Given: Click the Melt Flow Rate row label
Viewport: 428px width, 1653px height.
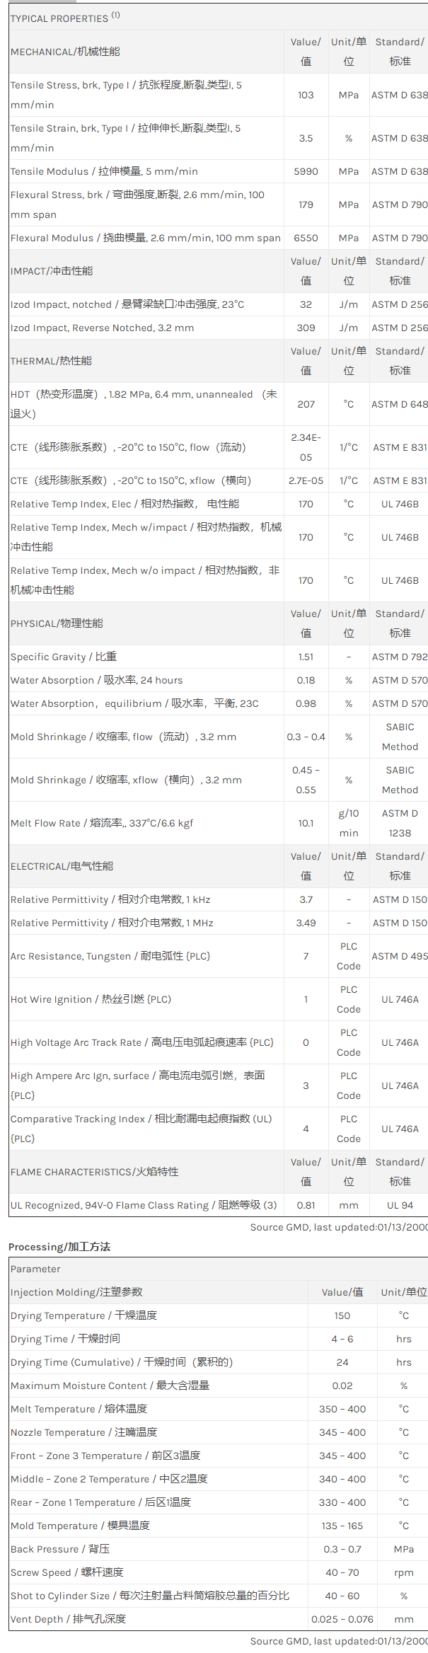Looking at the screenshot, I should click(101, 823).
